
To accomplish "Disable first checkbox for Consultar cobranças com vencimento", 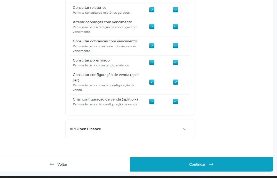I will click(x=152, y=46).
